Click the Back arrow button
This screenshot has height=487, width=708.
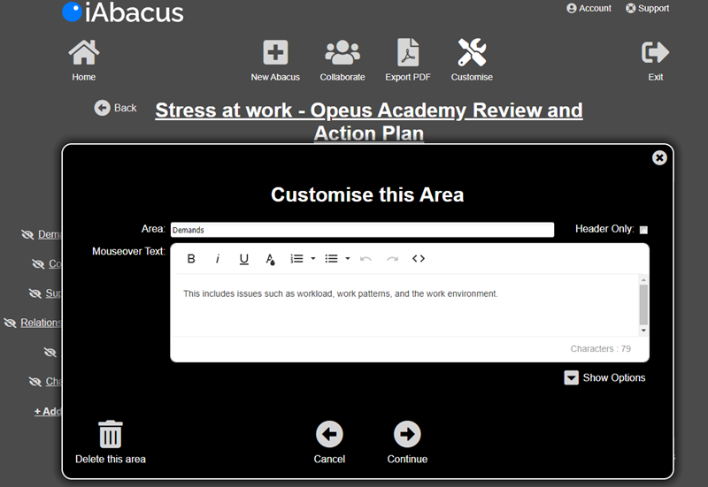point(102,108)
